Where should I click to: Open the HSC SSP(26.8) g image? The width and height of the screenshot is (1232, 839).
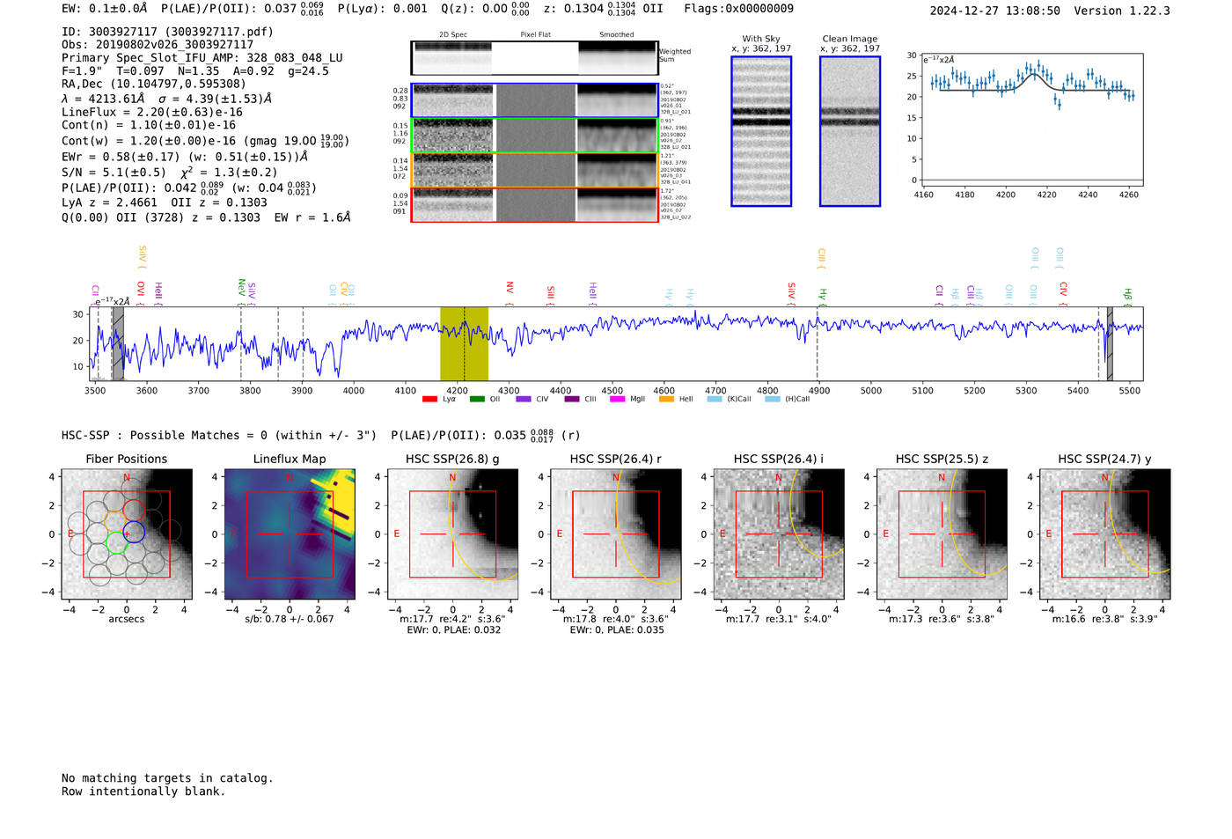[x=452, y=534]
